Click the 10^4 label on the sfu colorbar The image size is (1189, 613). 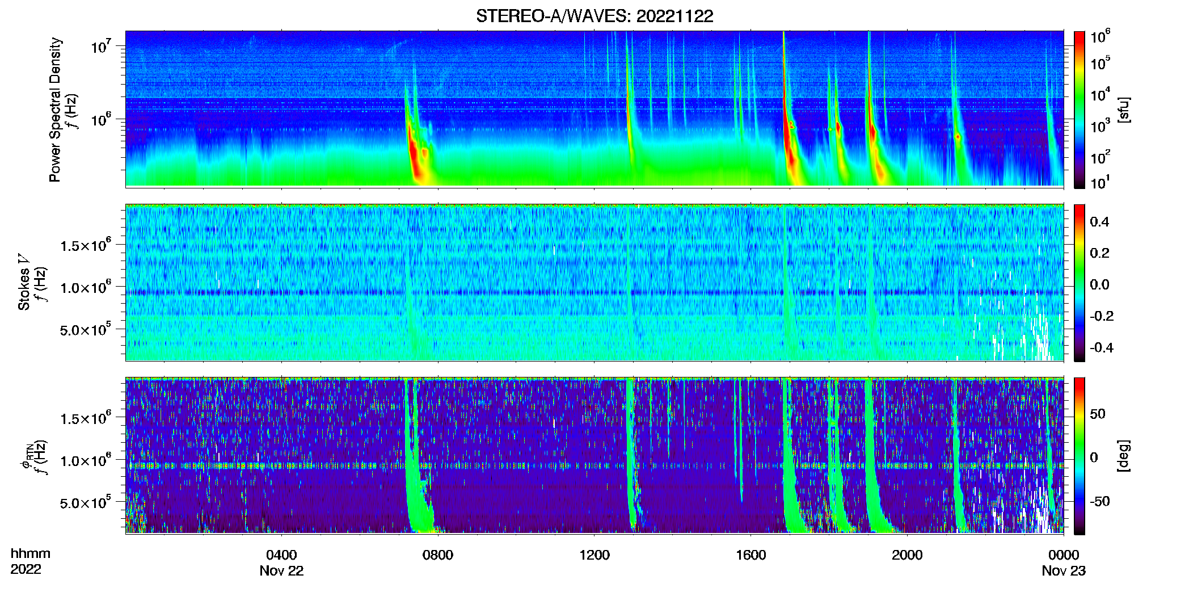(x=1100, y=95)
